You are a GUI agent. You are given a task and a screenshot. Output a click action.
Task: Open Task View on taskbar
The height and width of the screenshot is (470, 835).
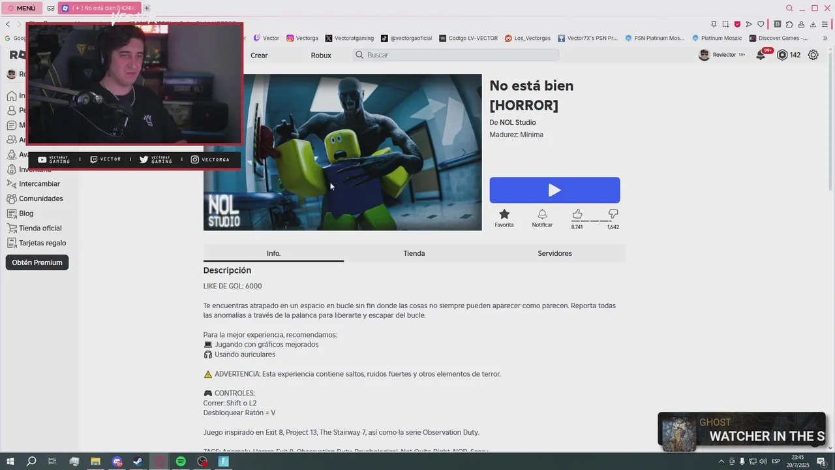click(x=52, y=462)
